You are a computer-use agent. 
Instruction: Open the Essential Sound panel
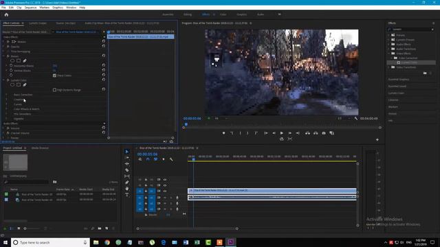(397, 86)
